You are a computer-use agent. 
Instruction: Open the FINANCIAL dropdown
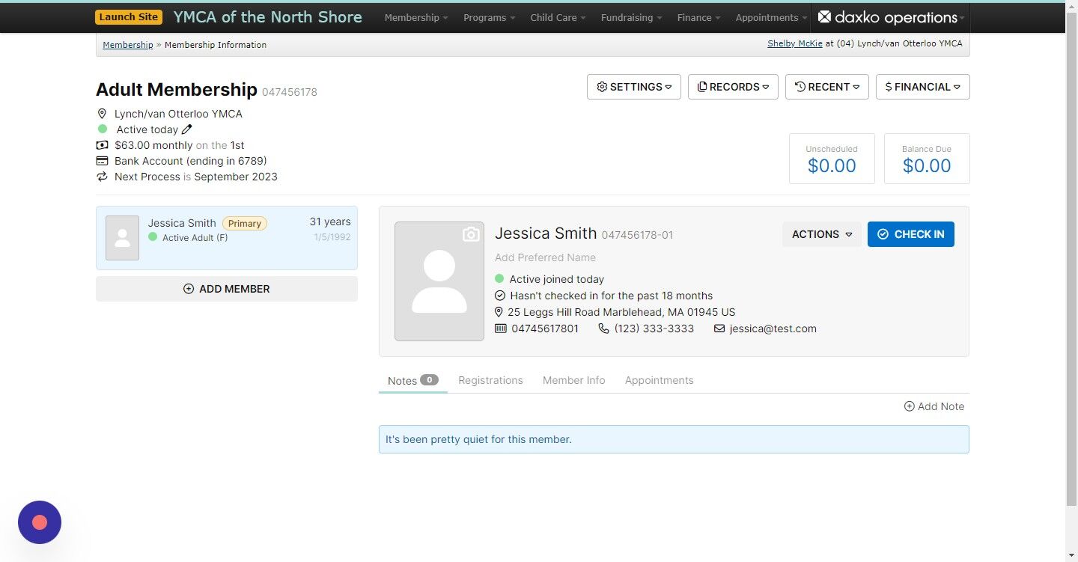(923, 87)
